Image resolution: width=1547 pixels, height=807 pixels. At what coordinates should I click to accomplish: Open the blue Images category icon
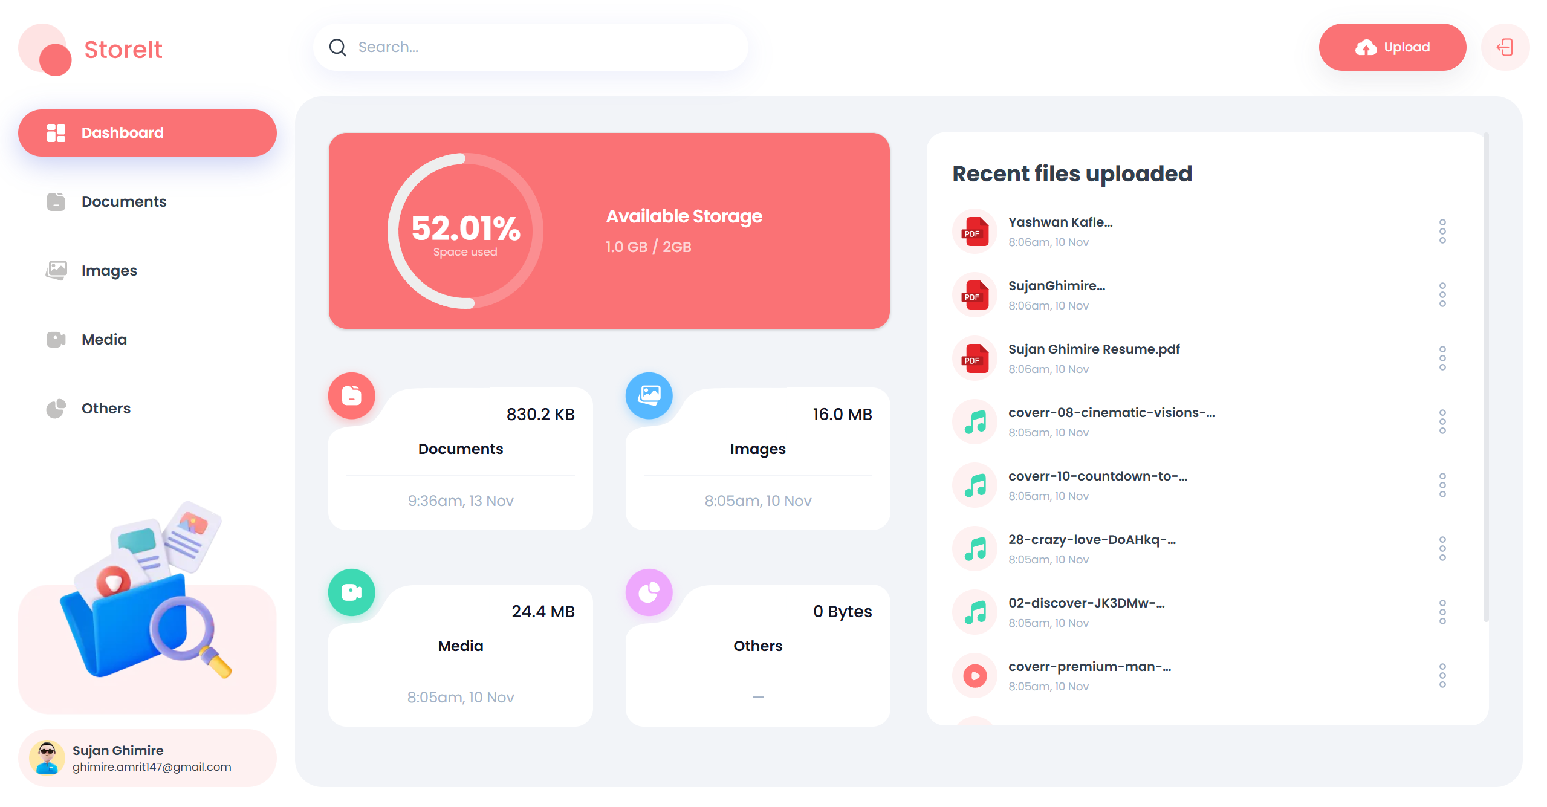649,396
